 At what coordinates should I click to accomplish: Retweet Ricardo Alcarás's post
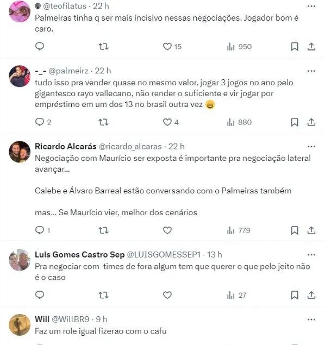click(x=103, y=230)
